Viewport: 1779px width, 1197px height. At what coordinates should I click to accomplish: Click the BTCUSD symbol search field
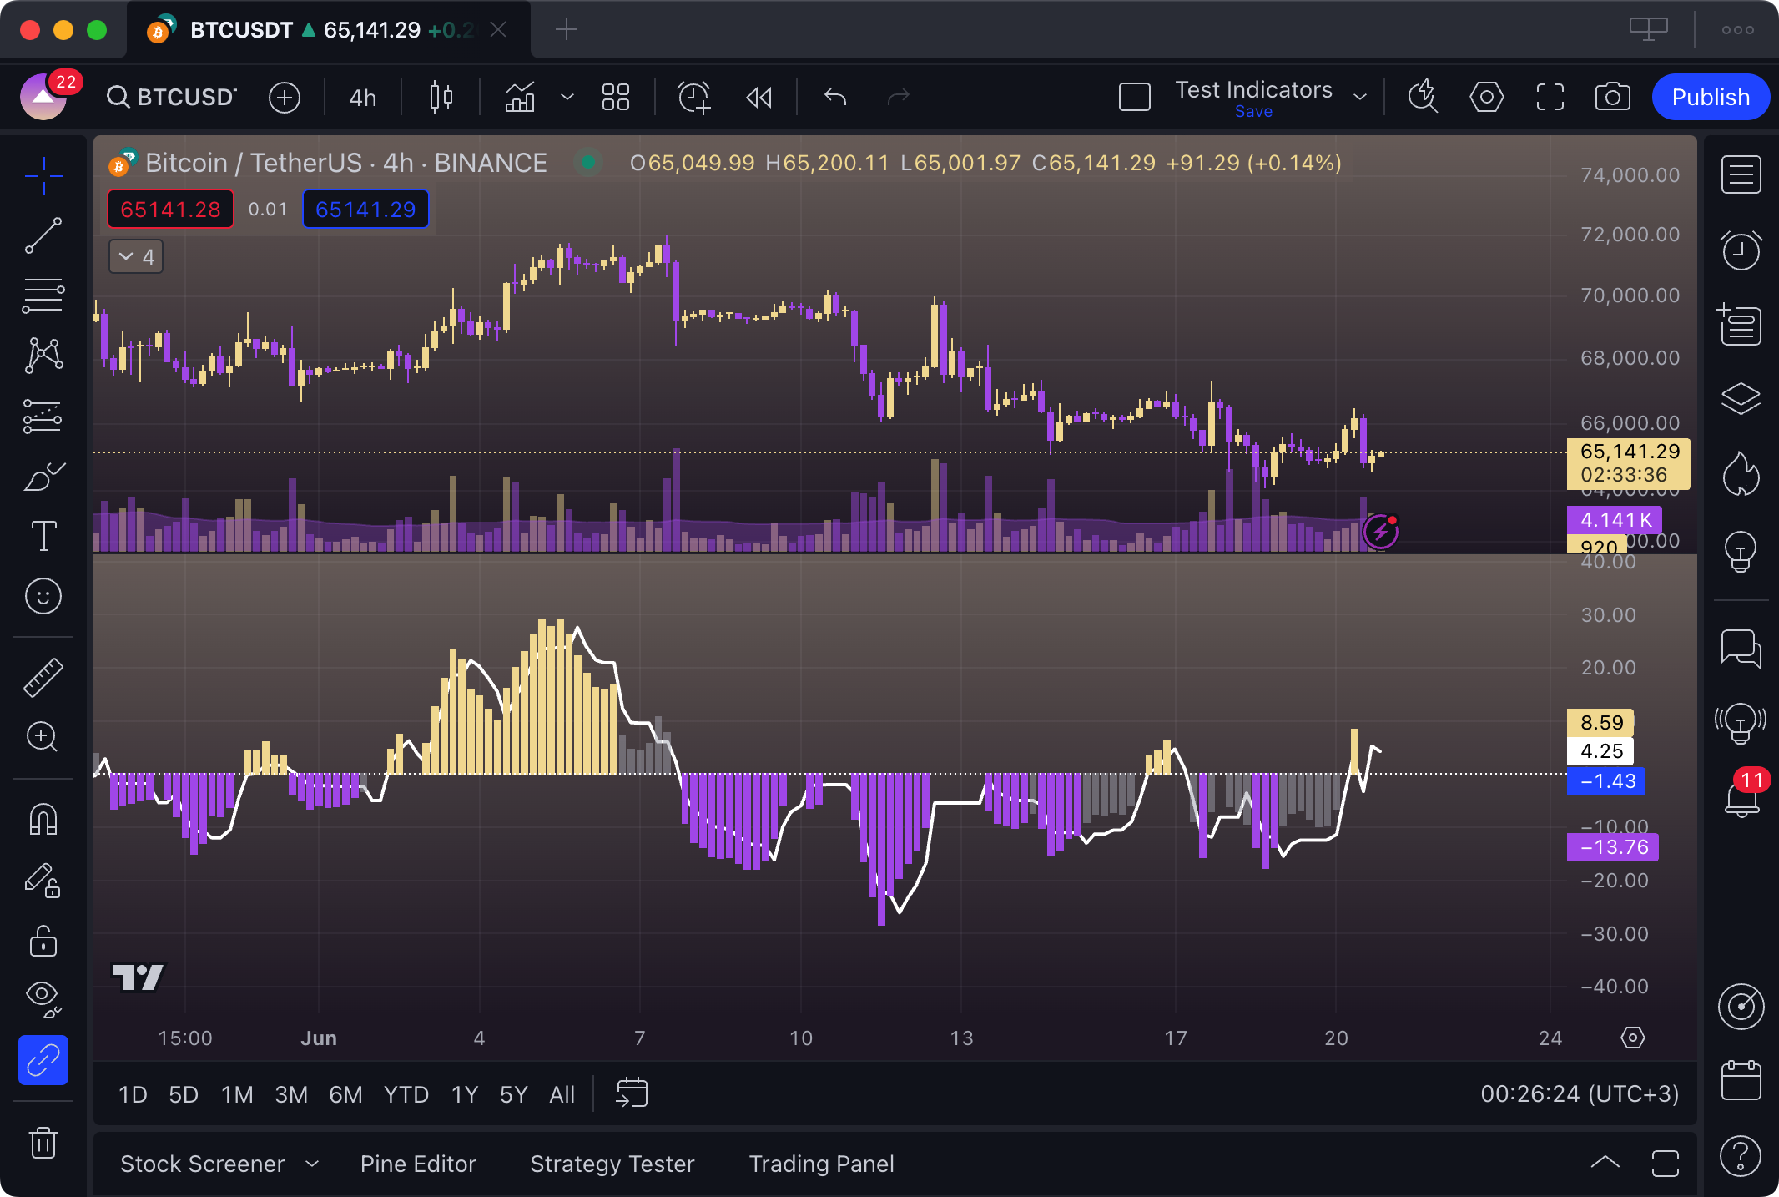click(x=174, y=98)
